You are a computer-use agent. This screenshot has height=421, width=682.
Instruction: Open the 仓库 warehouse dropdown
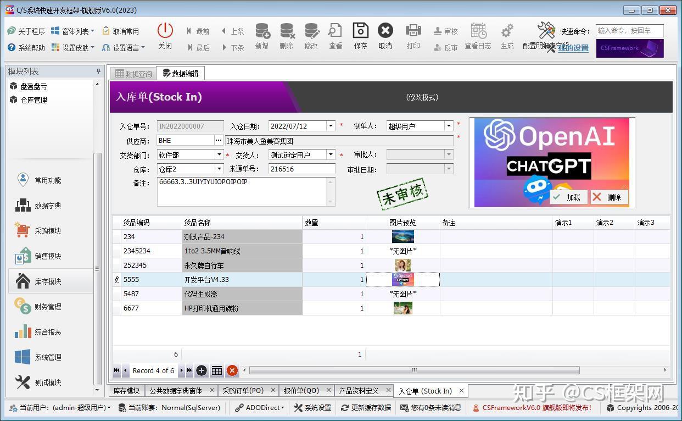point(219,169)
